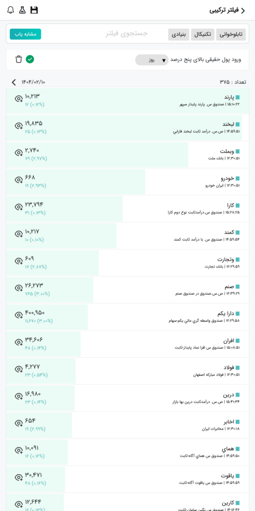Open the notifications bell icon

coord(11,10)
